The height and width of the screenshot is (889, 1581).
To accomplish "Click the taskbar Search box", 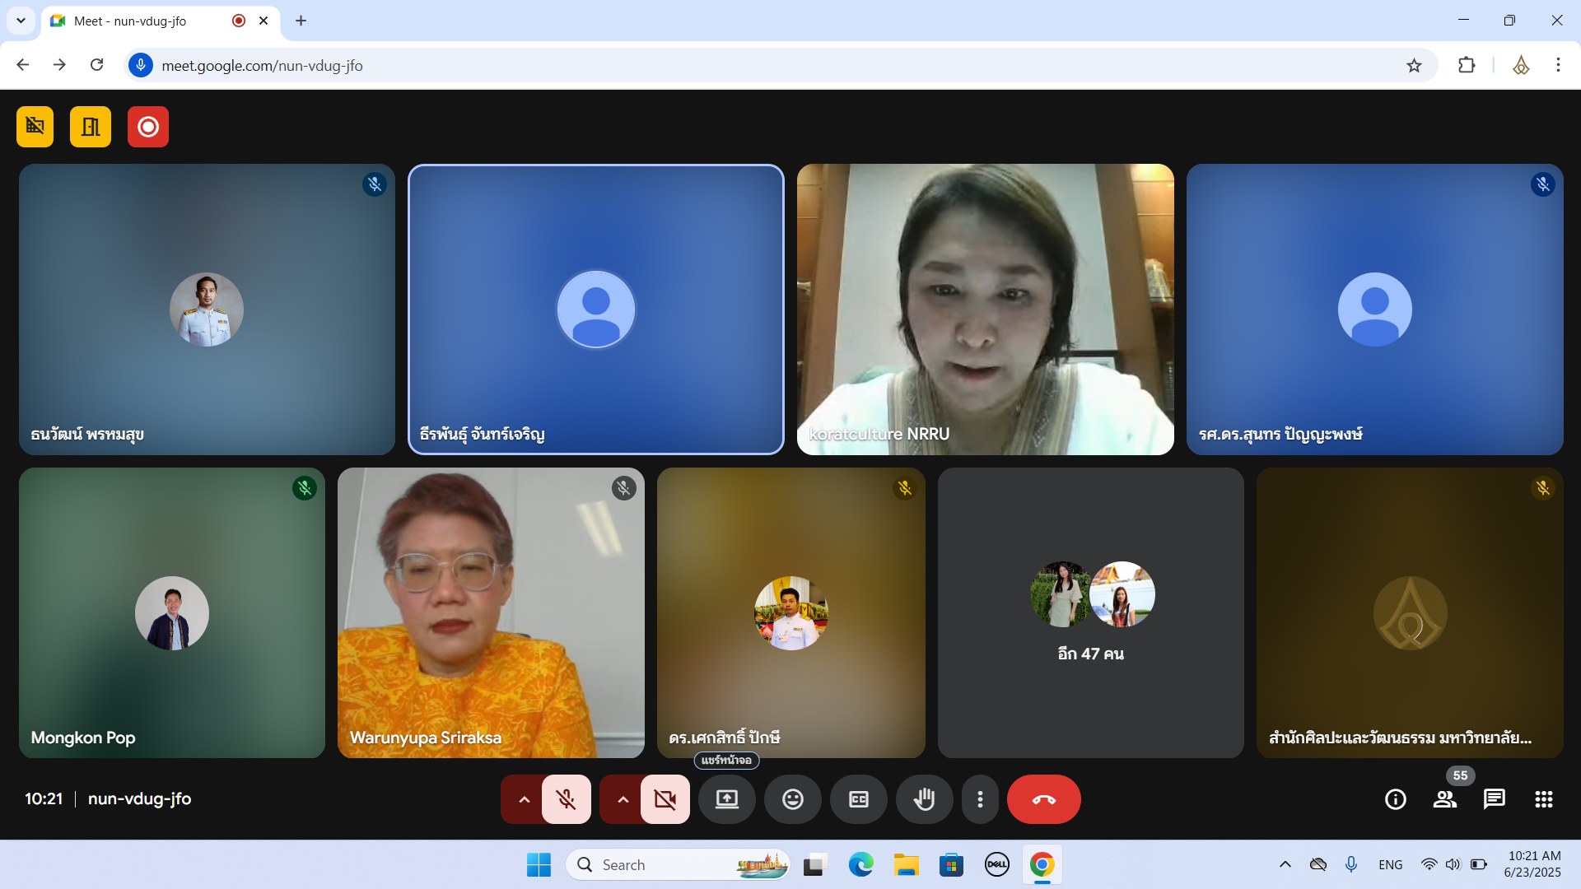I will (x=677, y=865).
